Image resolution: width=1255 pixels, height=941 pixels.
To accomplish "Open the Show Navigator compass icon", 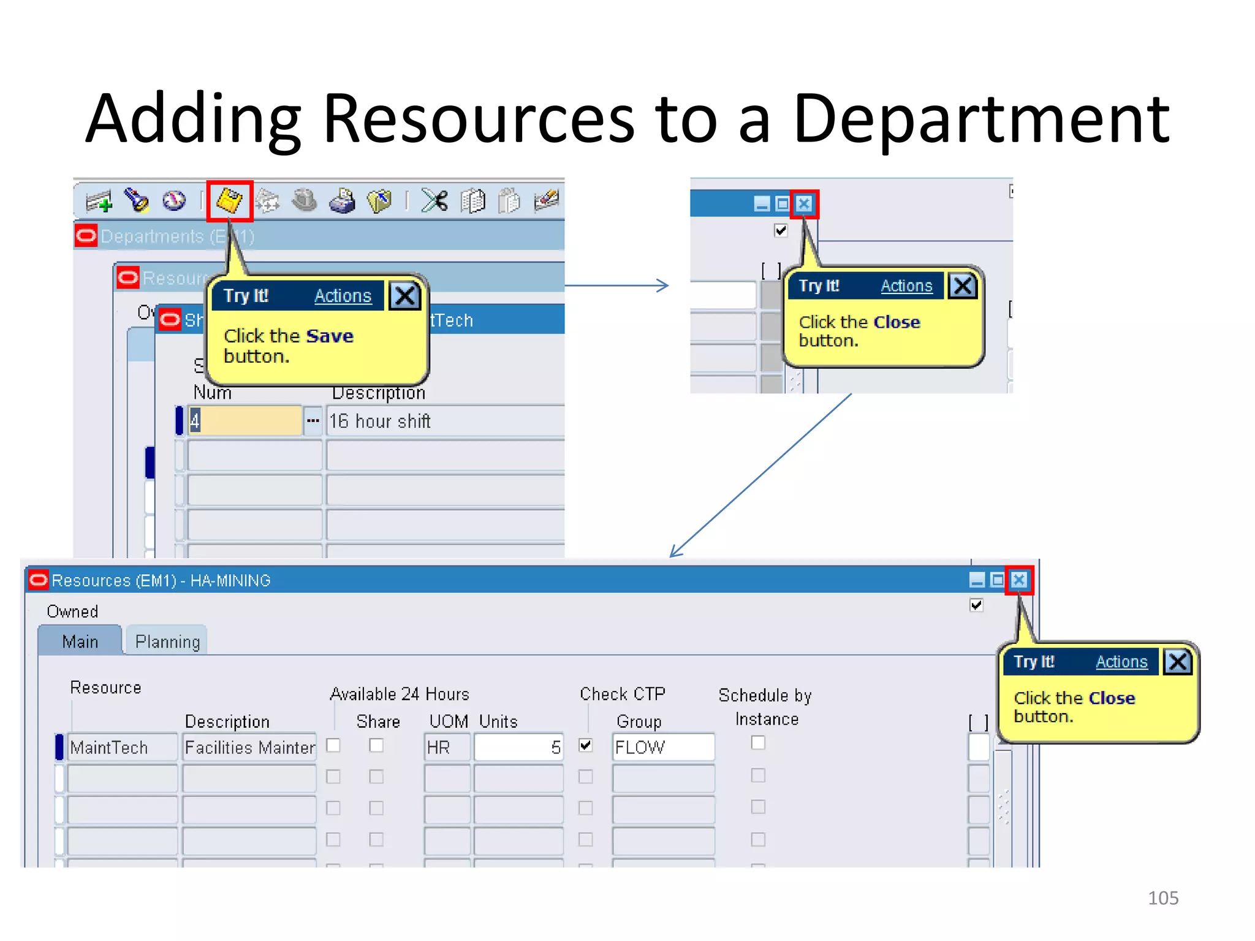I will click(174, 200).
